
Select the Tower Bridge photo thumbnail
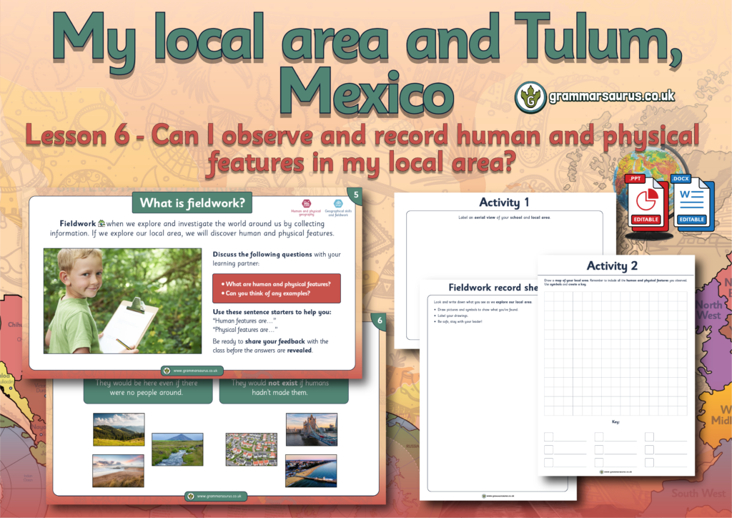pyautogui.click(x=311, y=429)
